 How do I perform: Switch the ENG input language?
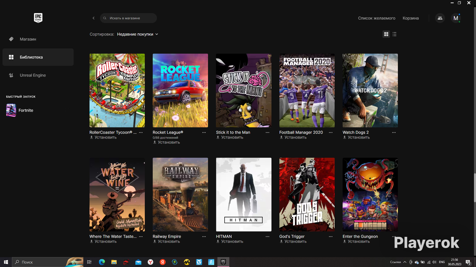point(442,262)
